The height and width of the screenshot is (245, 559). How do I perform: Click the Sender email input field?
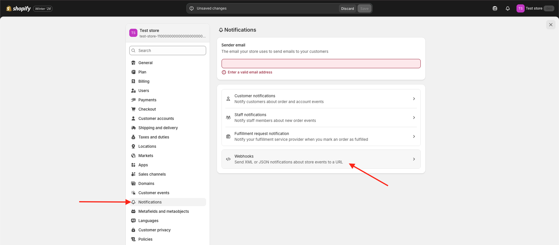point(321,64)
